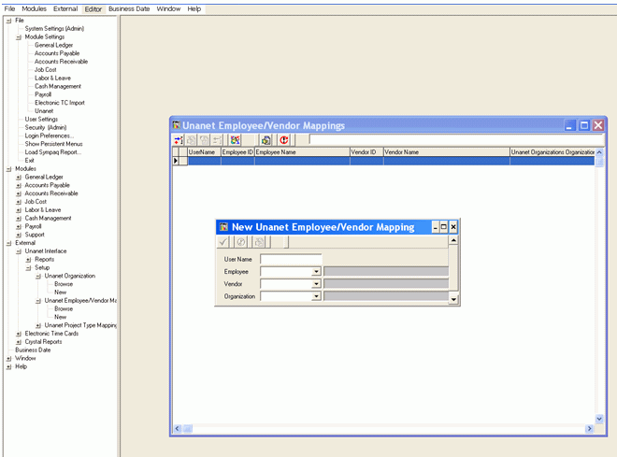Click the greyed single-page icon in Mappings toolbar
Screen dimensions: 617x457
[x=204, y=140]
